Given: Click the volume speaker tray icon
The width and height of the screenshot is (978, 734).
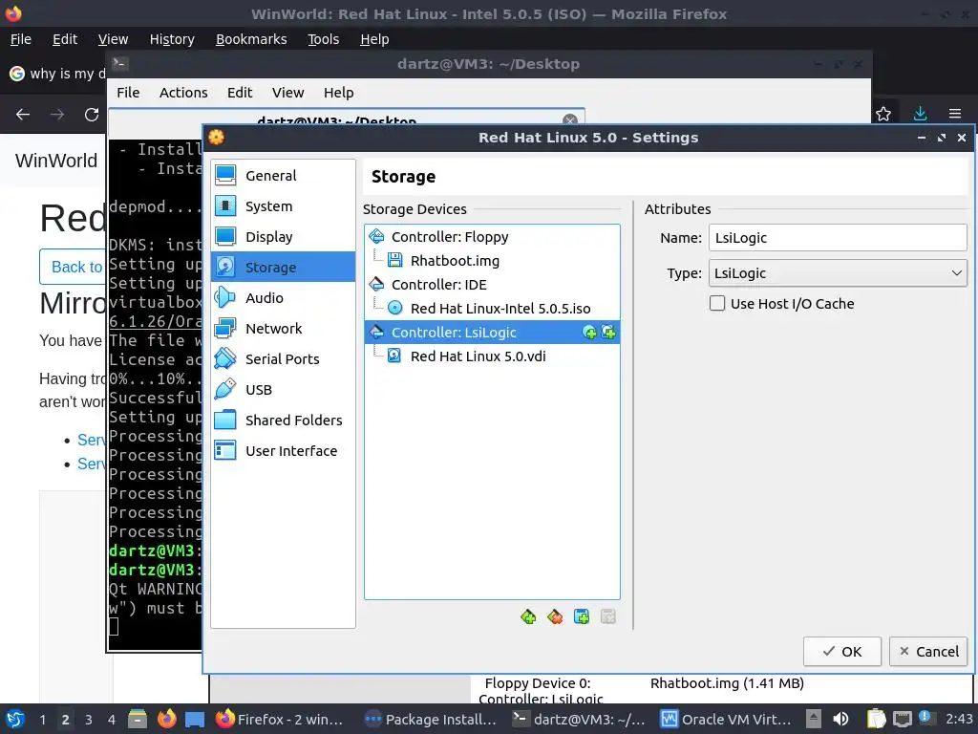Looking at the screenshot, I should click(x=840, y=719).
